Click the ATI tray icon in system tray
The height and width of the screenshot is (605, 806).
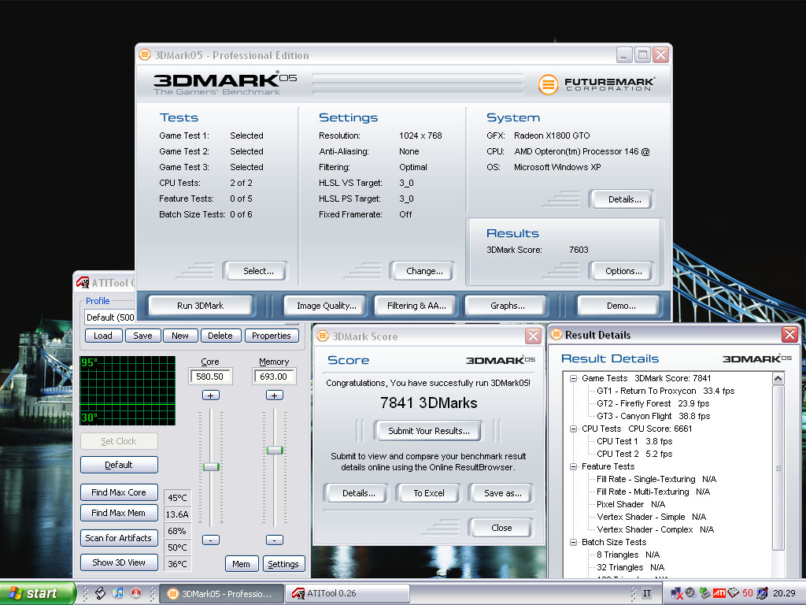[719, 593]
